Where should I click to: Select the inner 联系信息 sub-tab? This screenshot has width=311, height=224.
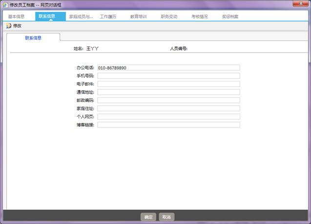[x=33, y=38]
